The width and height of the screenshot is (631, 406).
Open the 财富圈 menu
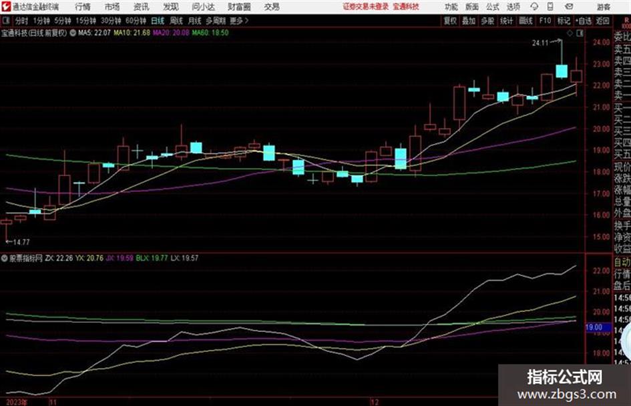(x=239, y=7)
